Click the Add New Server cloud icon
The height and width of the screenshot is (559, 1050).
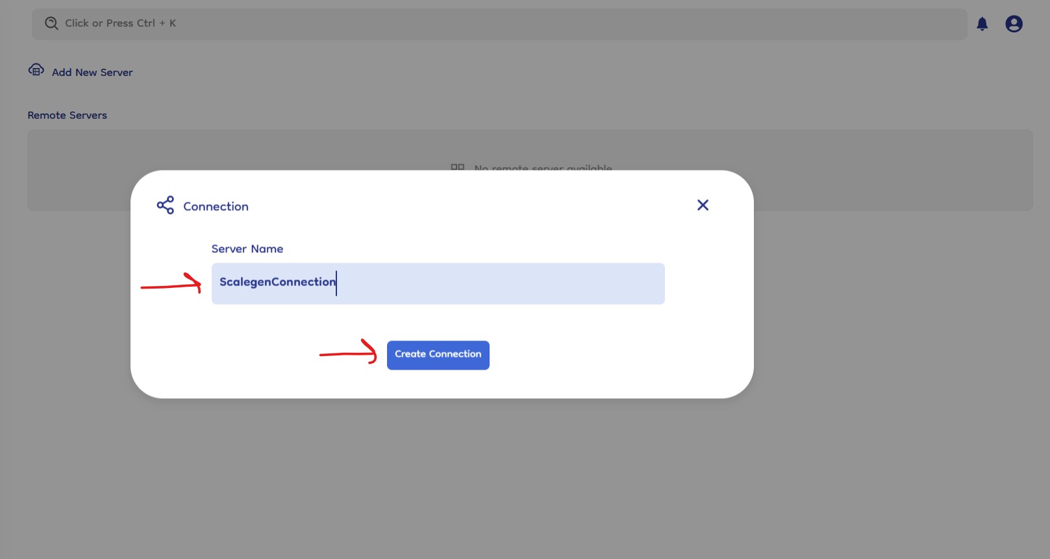[36, 70]
